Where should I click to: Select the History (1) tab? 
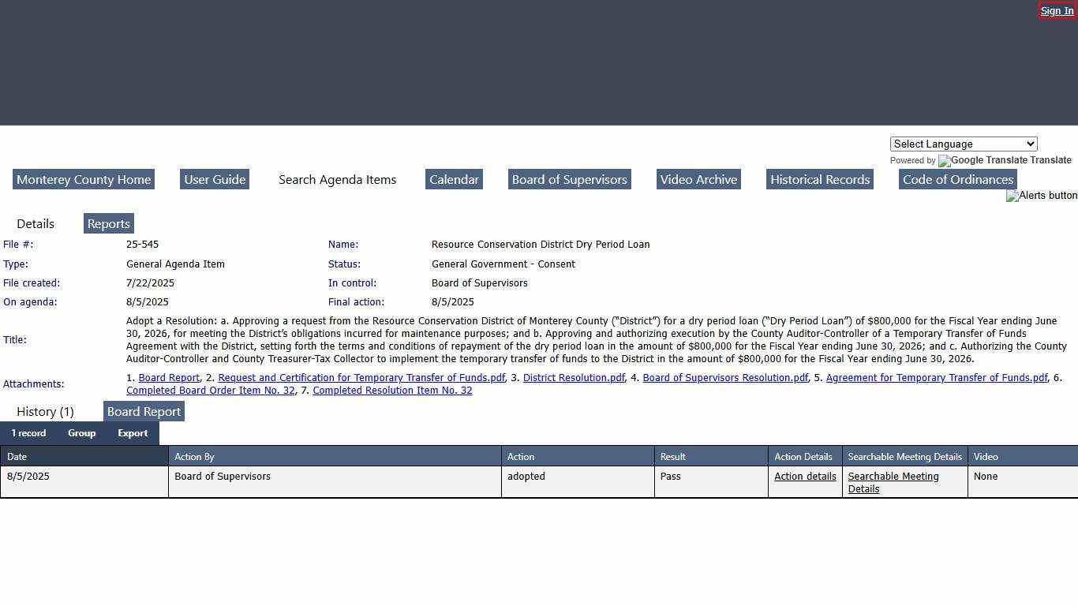[45, 412]
